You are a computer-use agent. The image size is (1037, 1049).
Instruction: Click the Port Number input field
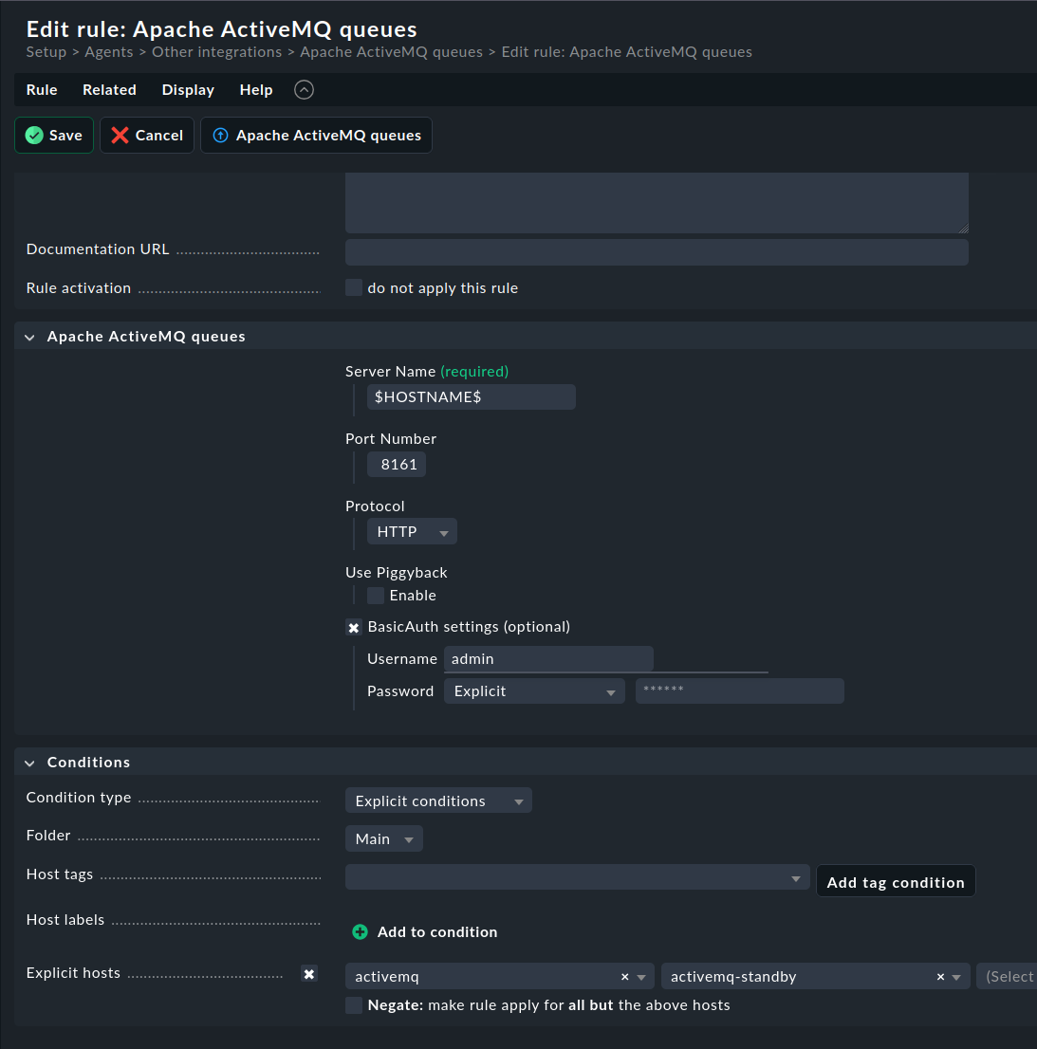(396, 464)
